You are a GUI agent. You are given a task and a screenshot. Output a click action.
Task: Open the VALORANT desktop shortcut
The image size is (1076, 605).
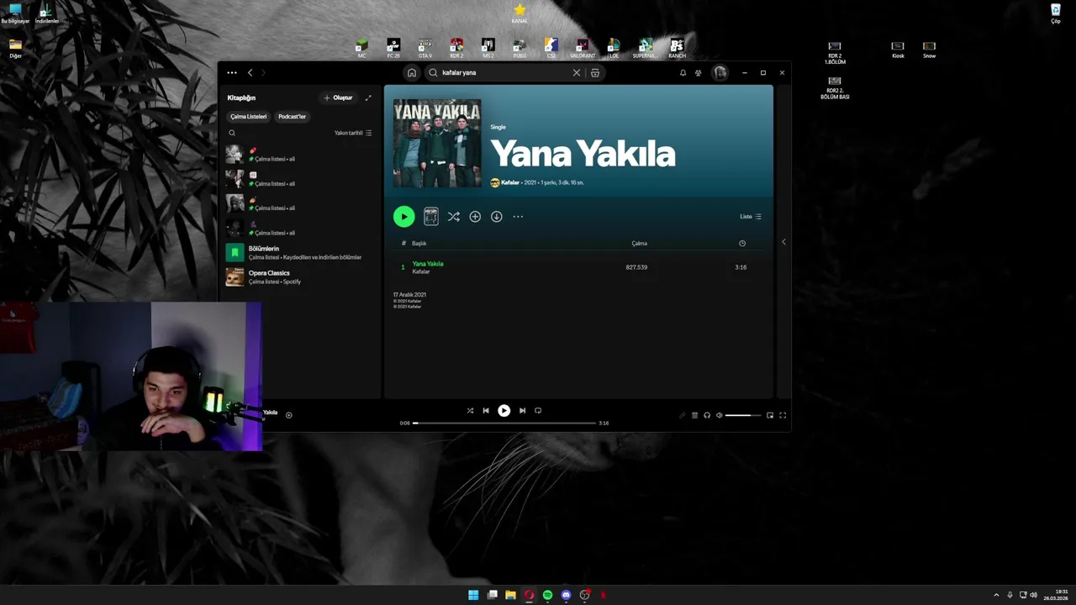(x=583, y=48)
